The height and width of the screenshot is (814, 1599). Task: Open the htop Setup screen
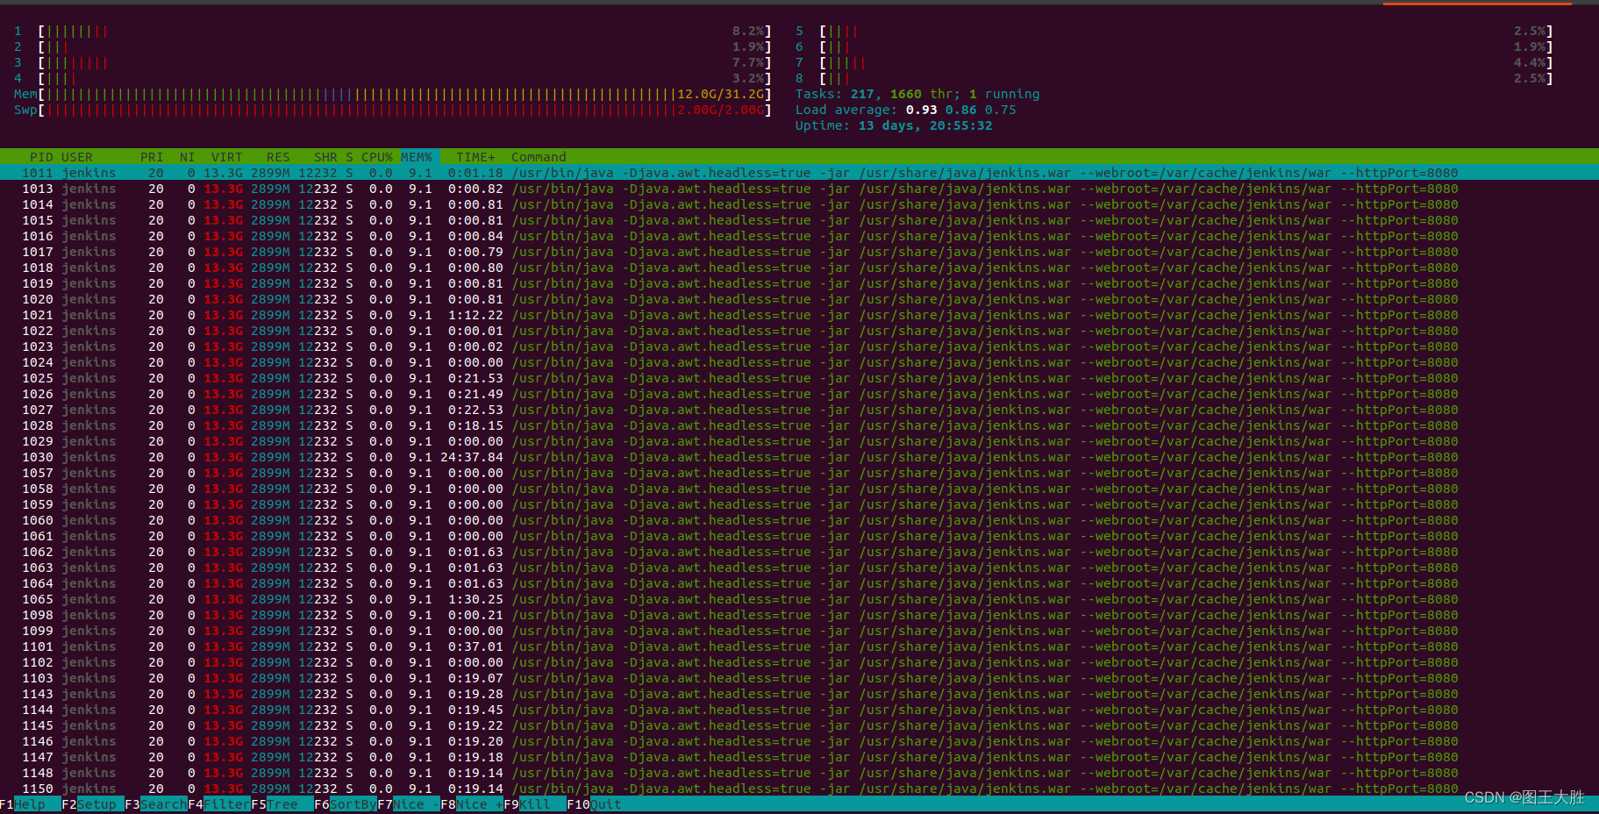click(x=96, y=804)
